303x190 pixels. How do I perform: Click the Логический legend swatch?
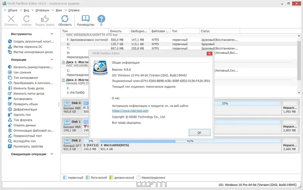(87, 178)
